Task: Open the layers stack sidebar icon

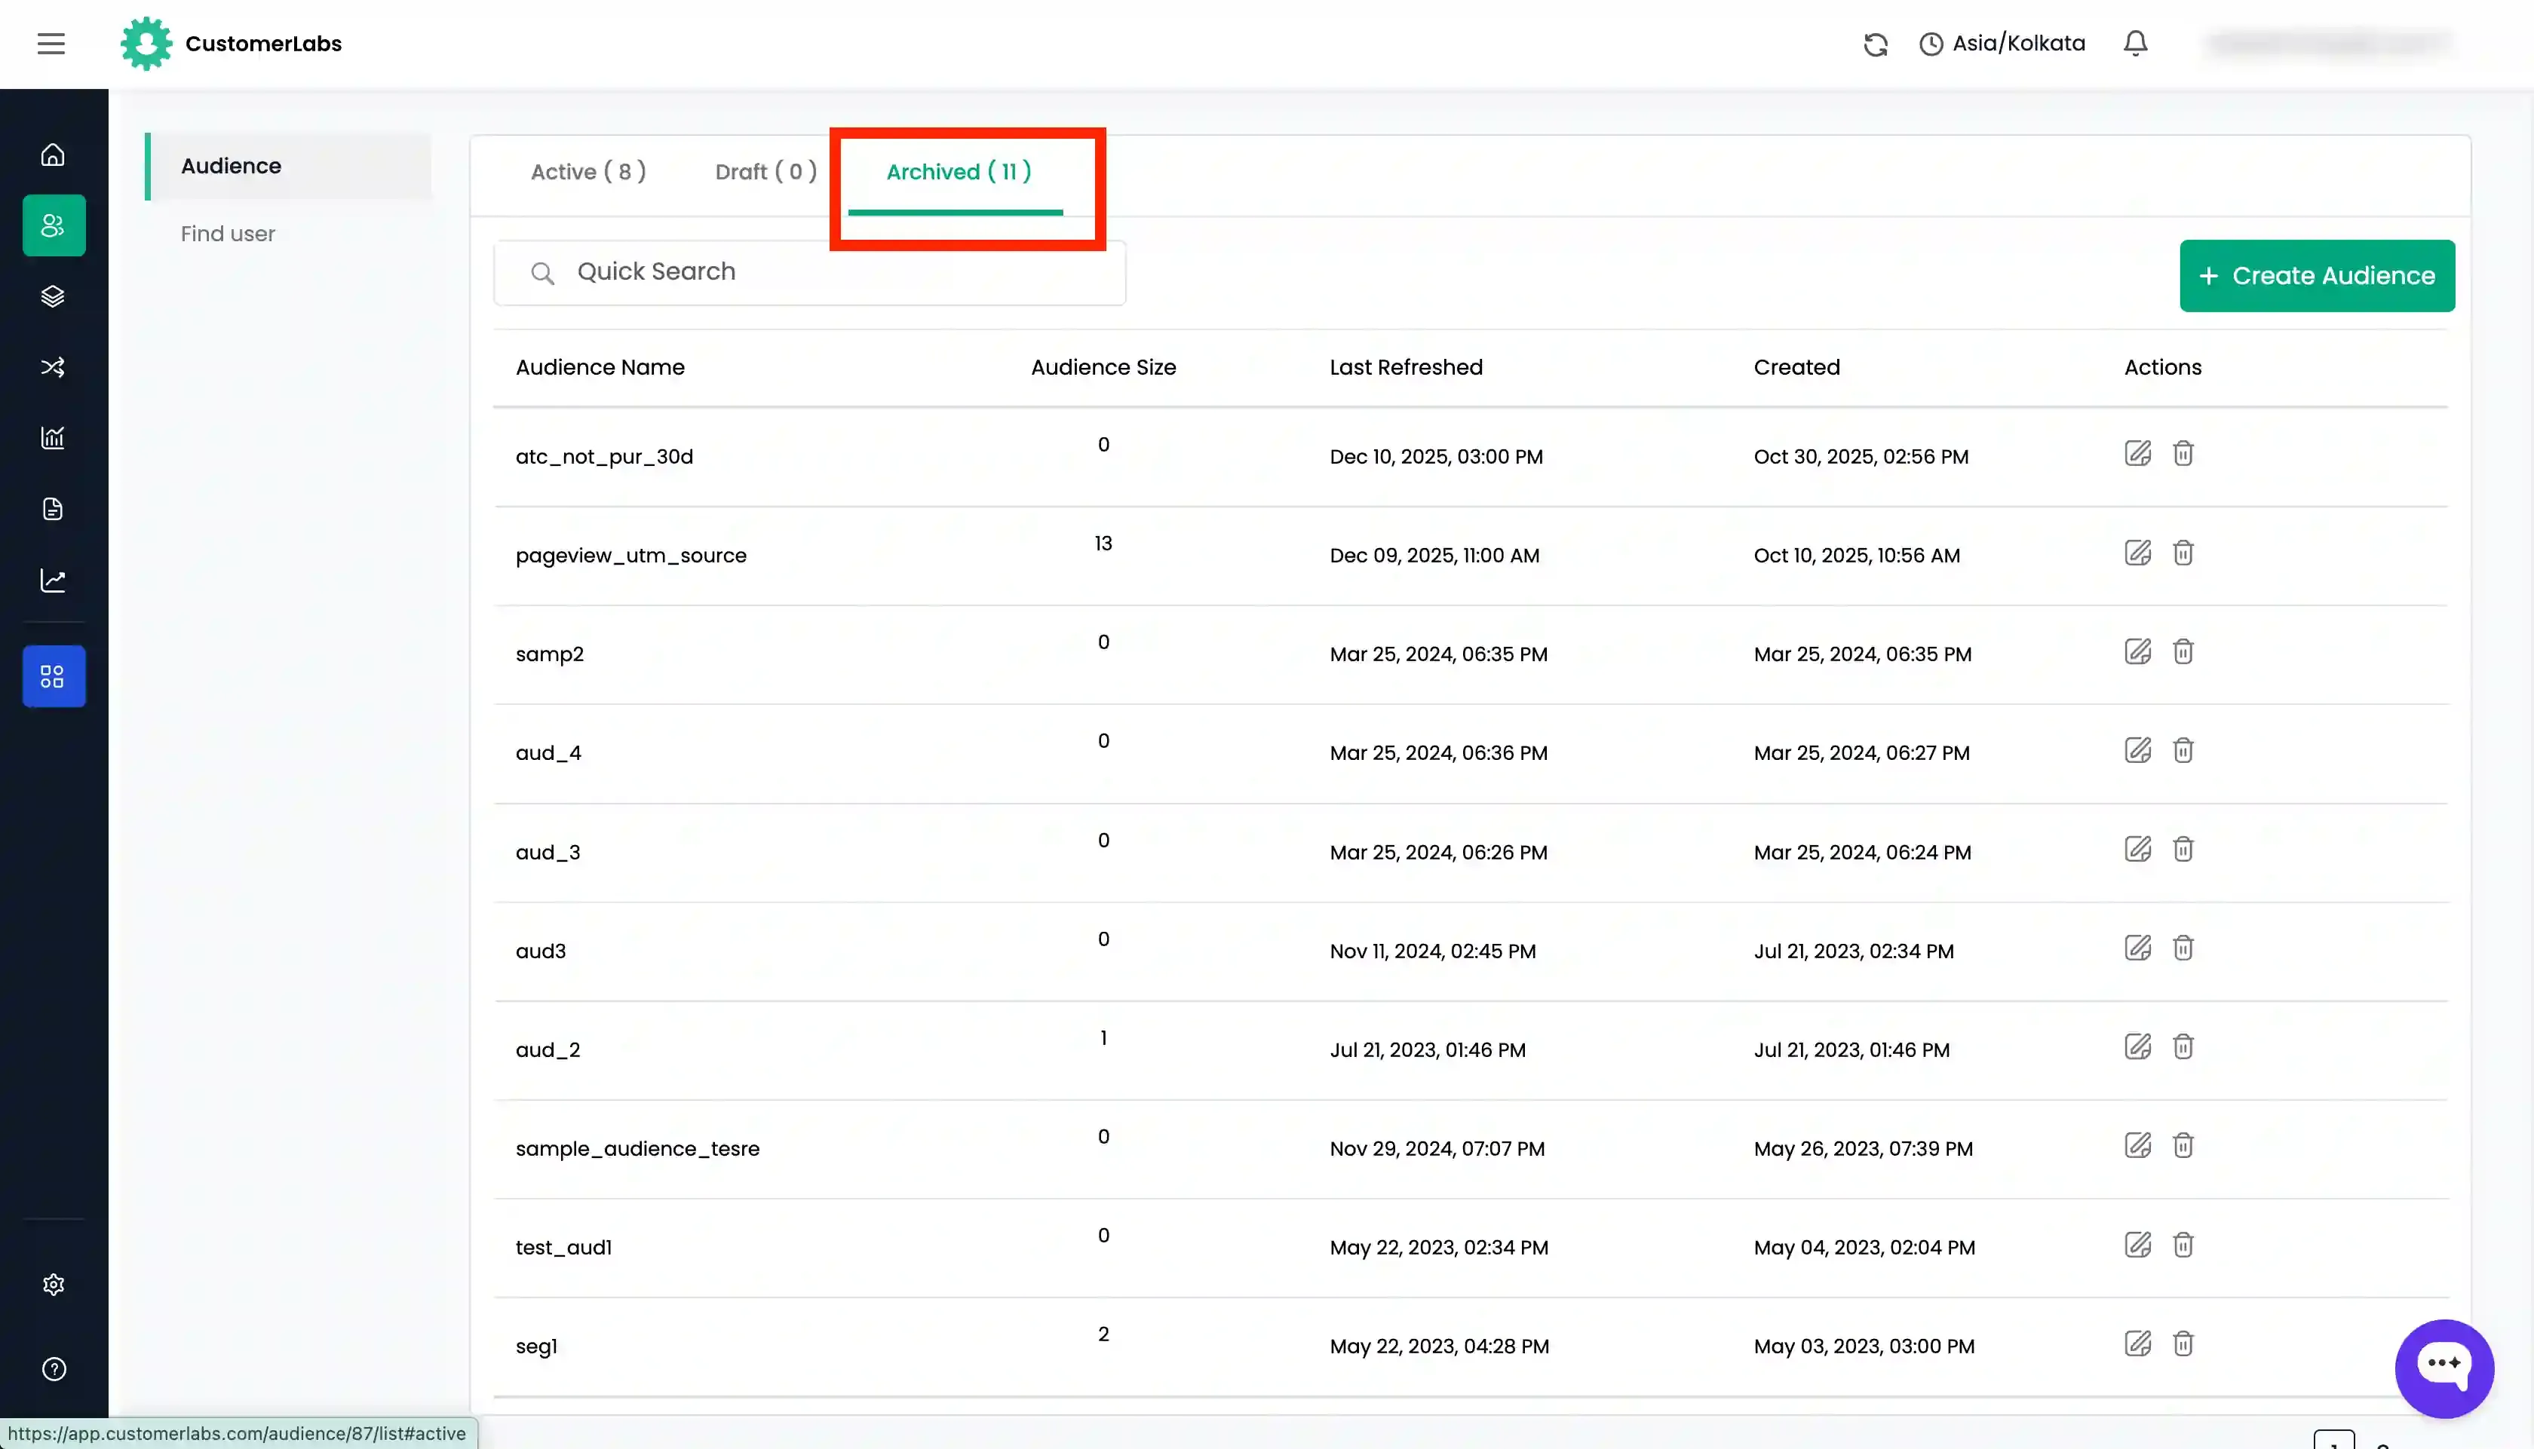Action: [x=53, y=296]
